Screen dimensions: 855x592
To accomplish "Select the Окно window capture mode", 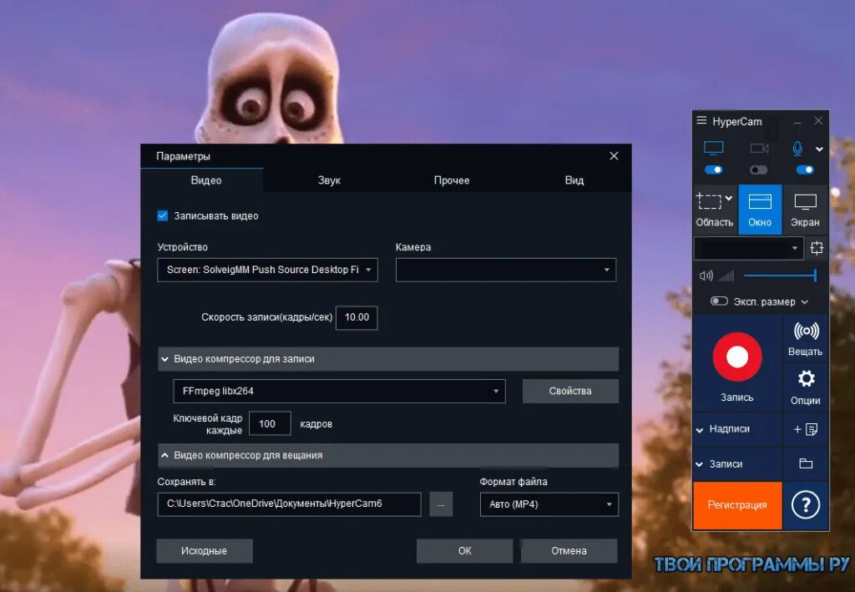I will click(760, 210).
